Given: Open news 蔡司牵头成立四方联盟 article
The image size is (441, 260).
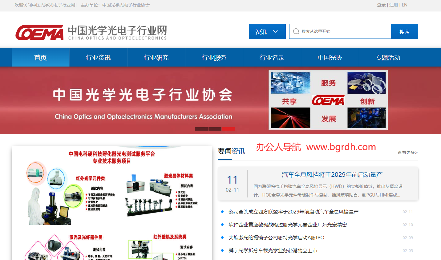Looking at the screenshot, I should (293, 212).
